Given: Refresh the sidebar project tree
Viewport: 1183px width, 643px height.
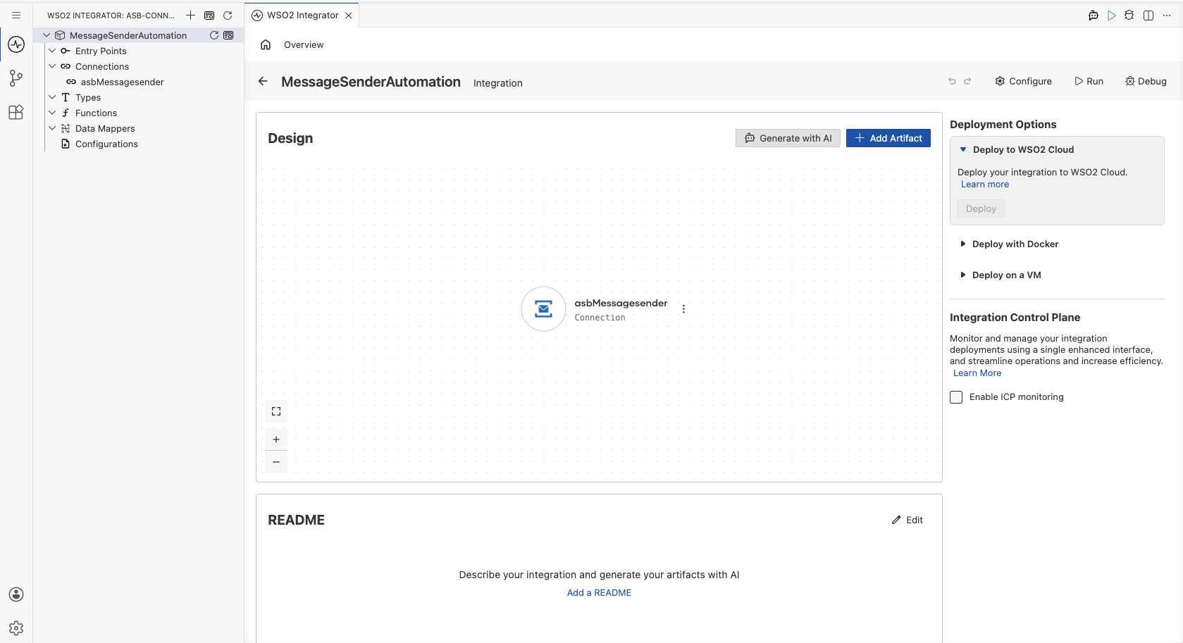Looking at the screenshot, I should 228,15.
